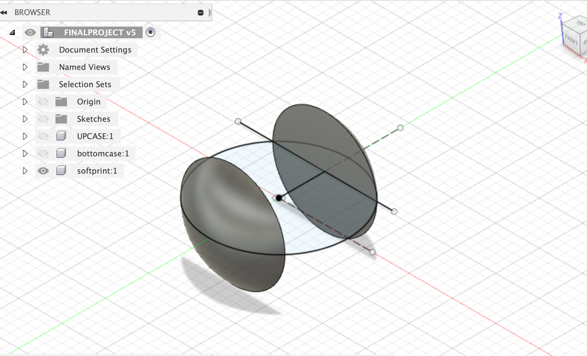Expand the bottomcase:1 component

coord(25,153)
